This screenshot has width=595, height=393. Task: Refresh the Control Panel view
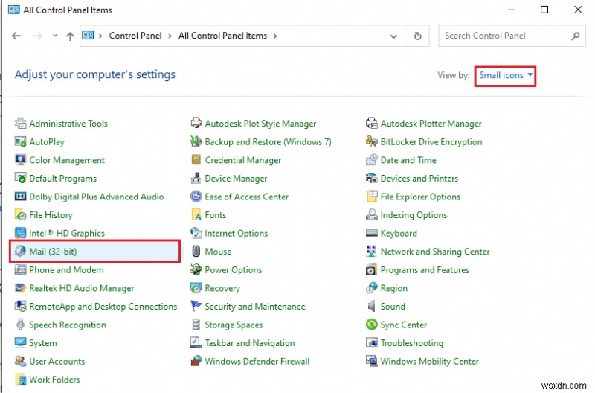click(x=417, y=36)
